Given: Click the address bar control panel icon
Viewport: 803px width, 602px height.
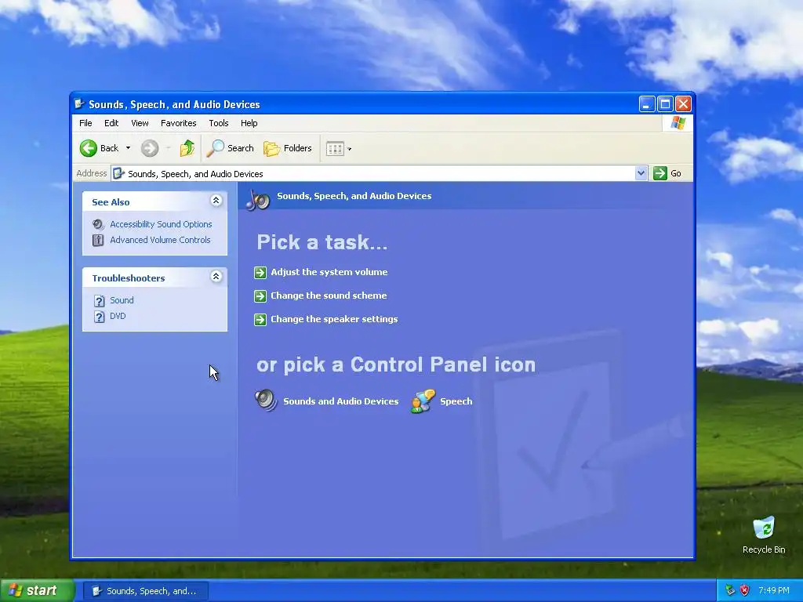Looking at the screenshot, I should click(x=119, y=173).
